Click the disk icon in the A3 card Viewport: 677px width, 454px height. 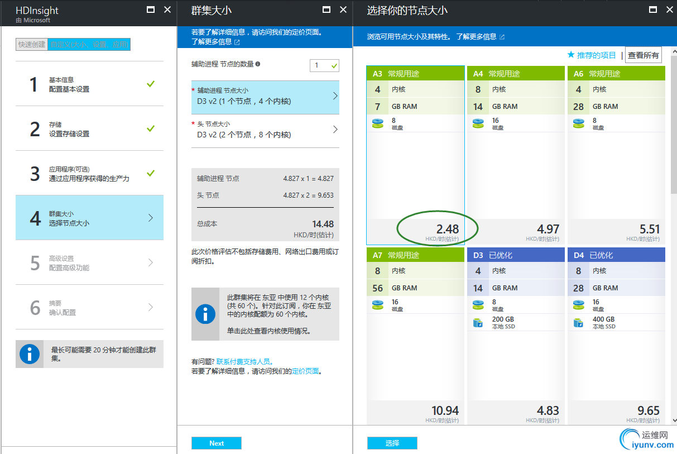[378, 123]
